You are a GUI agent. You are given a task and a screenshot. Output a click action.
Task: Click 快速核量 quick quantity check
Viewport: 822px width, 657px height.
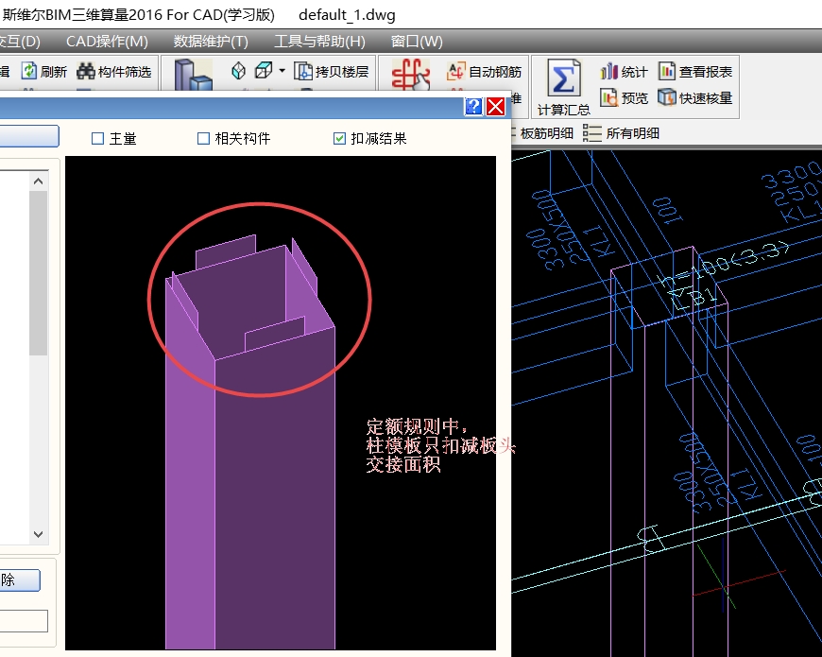tap(695, 97)
